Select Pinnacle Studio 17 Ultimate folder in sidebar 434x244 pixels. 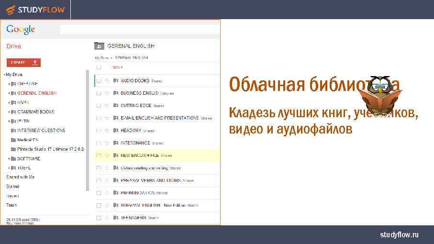[51, 149]
